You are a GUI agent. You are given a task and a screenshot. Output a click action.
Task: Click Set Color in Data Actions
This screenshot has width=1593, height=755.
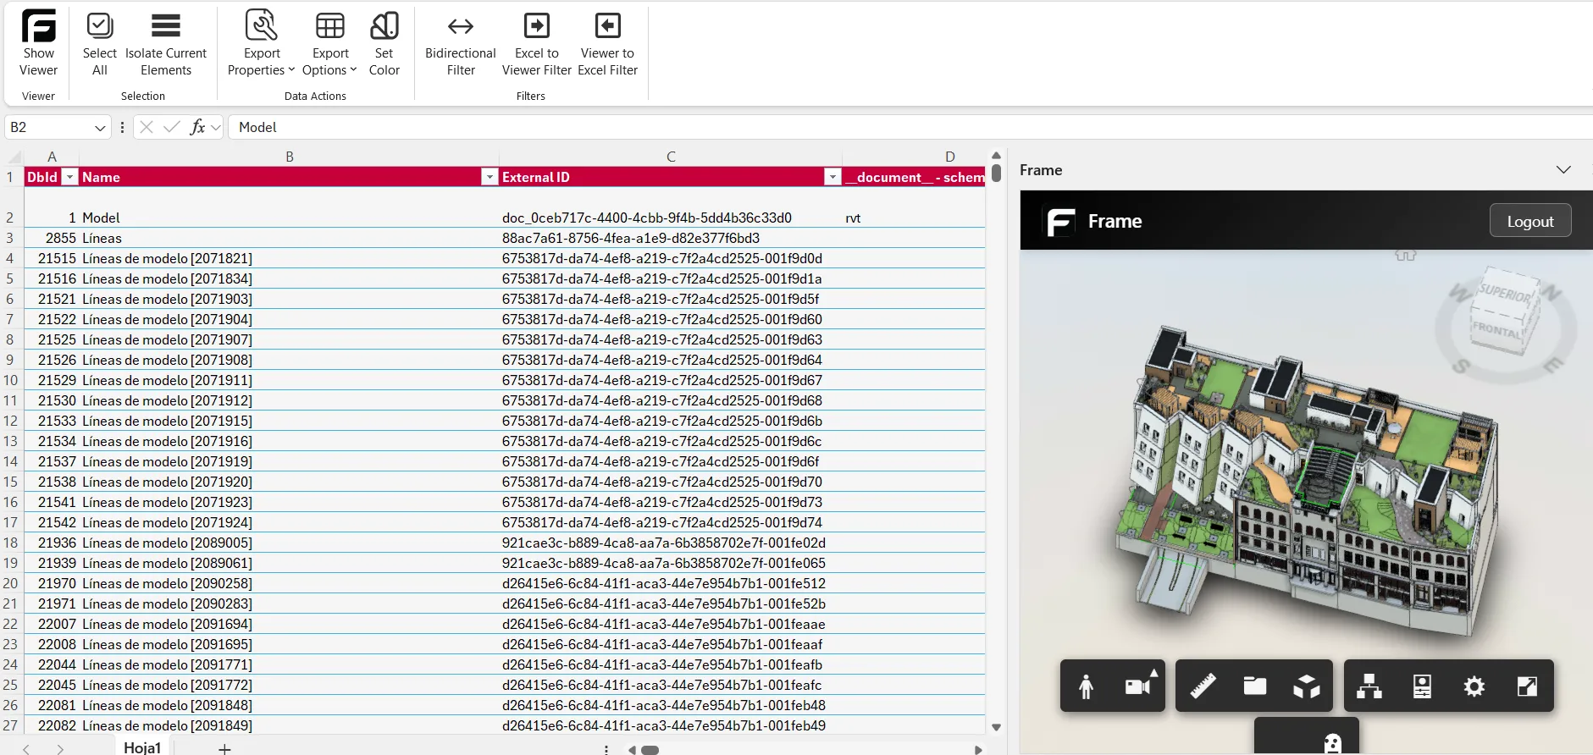tap(384, 42)
